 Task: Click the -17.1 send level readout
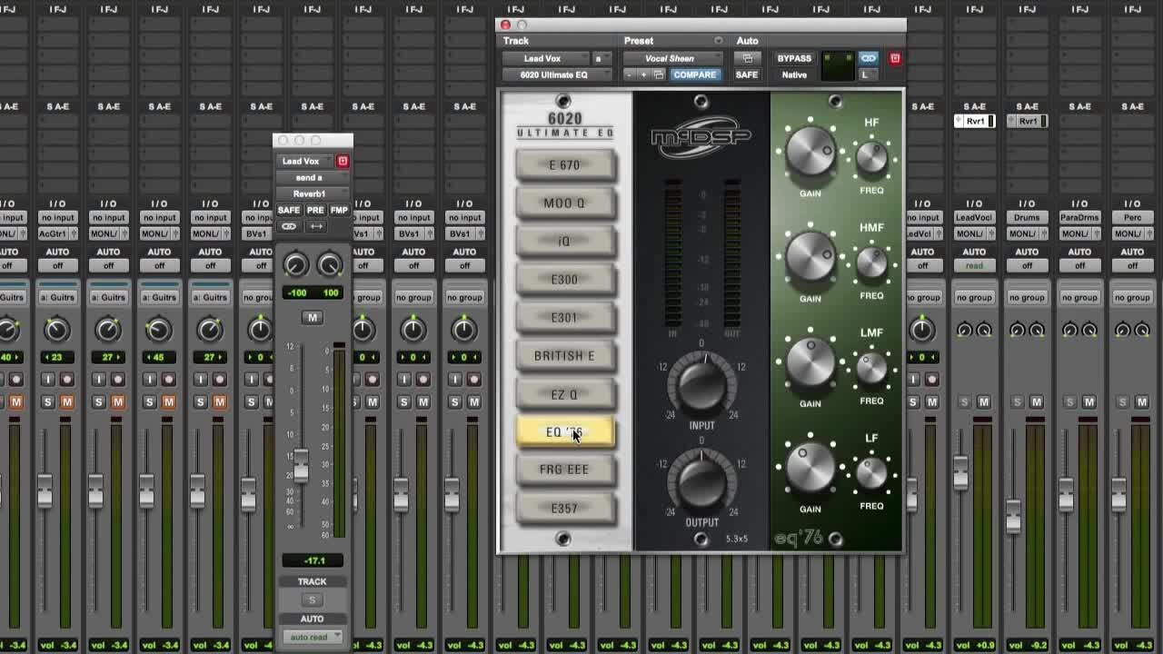pyautogui.click(x=312, y=560)
